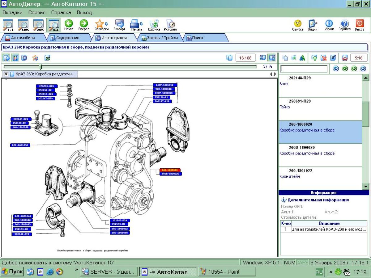The image size is (371, 278).
Task: Click the parts list scroll-down arrow
Action: click(x=366, y=186)
